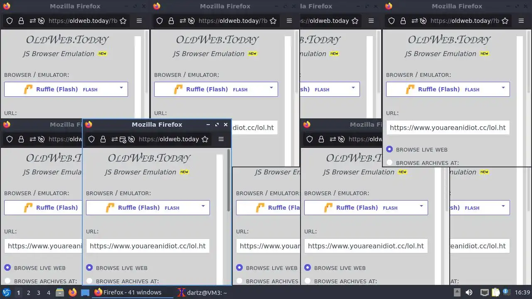Switch to the dartz@VM3 terminal taskbar entry

pyautogui.click(x=202, y=292)
